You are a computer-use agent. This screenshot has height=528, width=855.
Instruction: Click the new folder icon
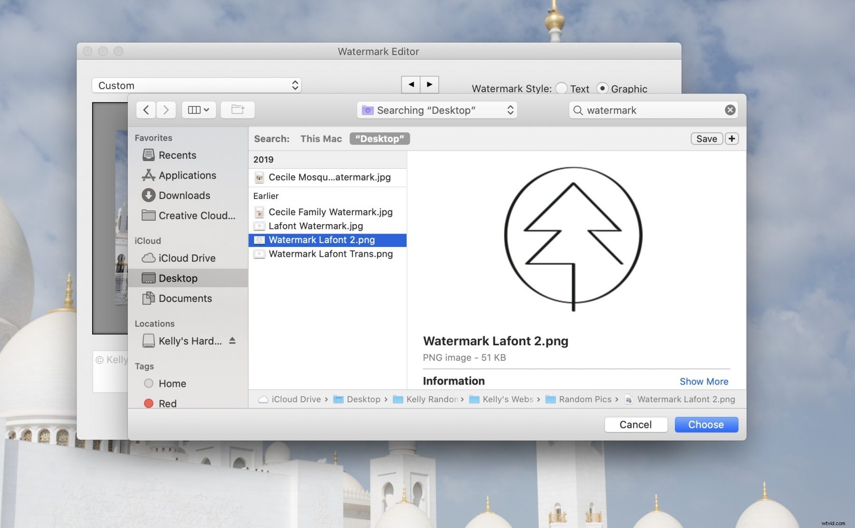[237, 110]
